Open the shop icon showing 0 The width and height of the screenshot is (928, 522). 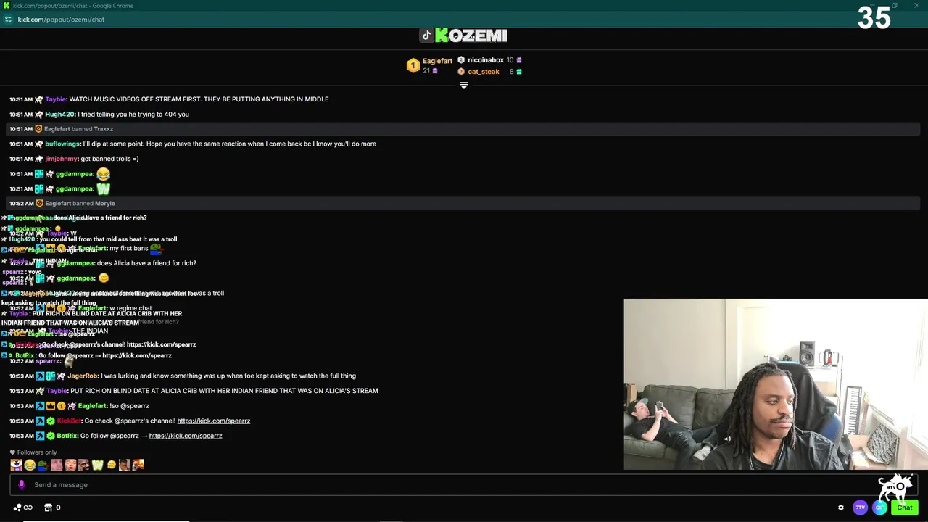pyautogui.click(x=49, y=507)
